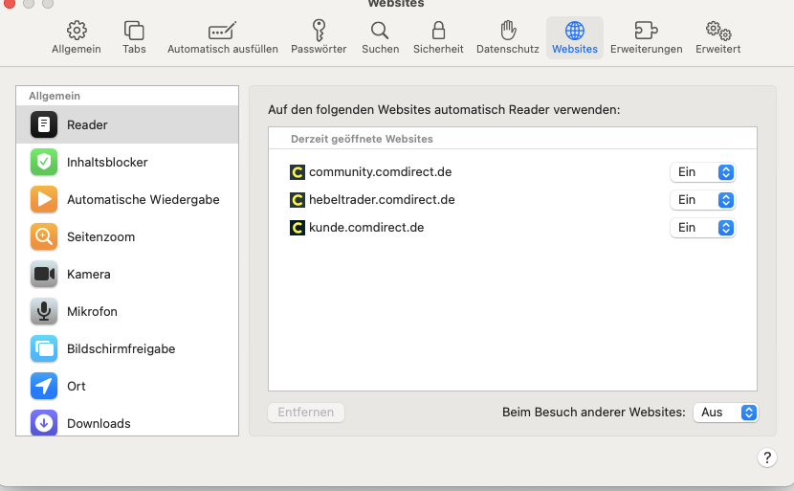This screenshot has width=794, height=491.
Task: Open Ein dropdown for kunde.comdirect.de
Action: pyautogui.click(x=702, y=228)
